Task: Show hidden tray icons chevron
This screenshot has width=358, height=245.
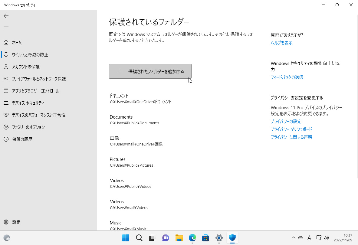Action: [293, 238]
